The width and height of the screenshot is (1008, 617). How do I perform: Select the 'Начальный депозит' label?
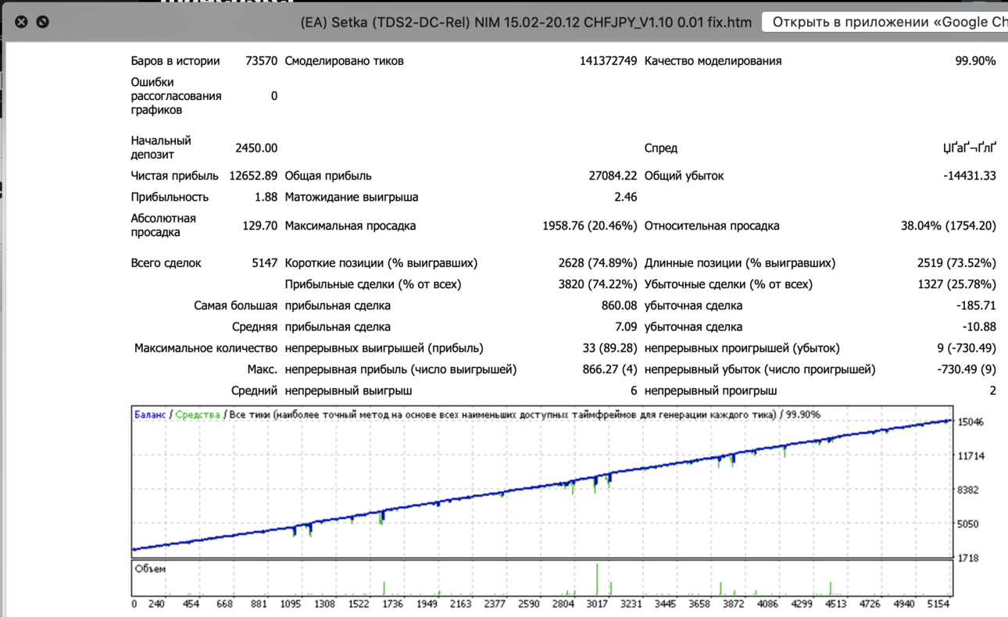tap(161, 148)
